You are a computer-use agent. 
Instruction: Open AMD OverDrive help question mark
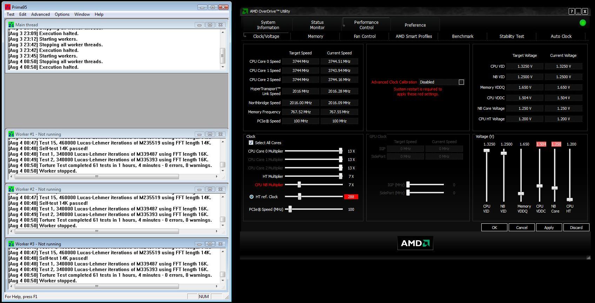[572, 11]
